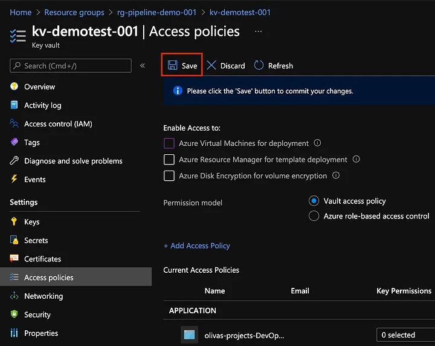Navigate to Home breadcrumb
435x346 pixels.
21,13
